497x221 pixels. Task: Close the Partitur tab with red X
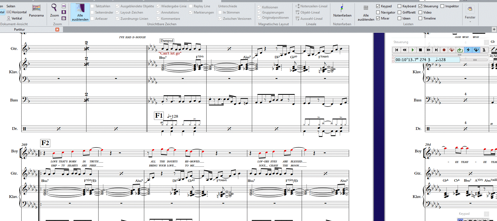tap(57, 30)
